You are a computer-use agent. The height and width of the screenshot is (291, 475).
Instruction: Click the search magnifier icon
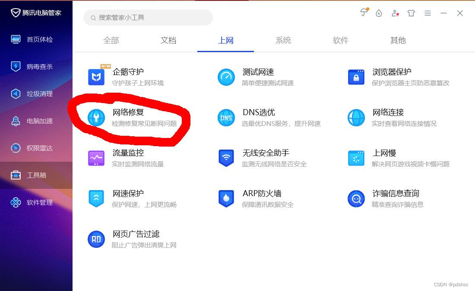[93, 18]
